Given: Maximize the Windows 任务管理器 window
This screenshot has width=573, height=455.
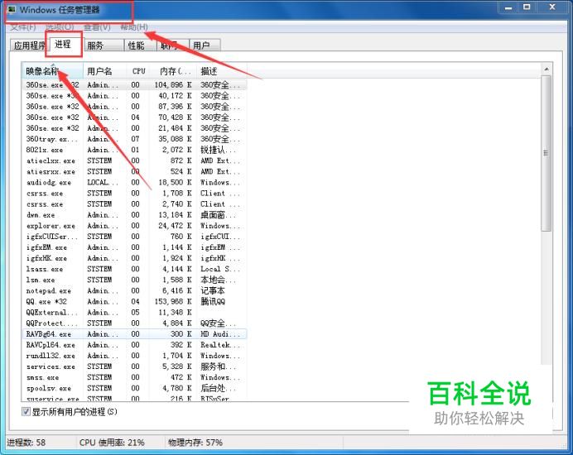Looking at the screenshot, I should click(527, 7).
